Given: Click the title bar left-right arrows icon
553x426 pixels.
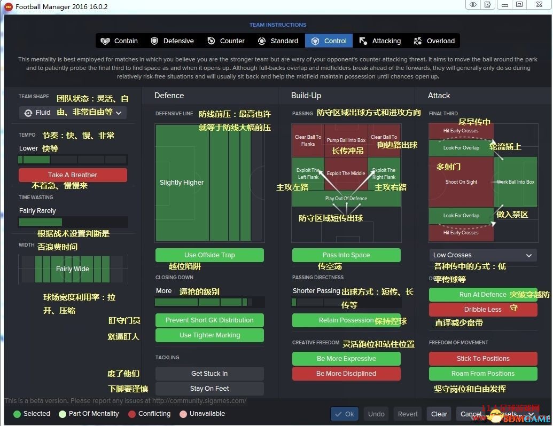Looking at the screenshot, I should pyautogui.click(x=473, y=5).
